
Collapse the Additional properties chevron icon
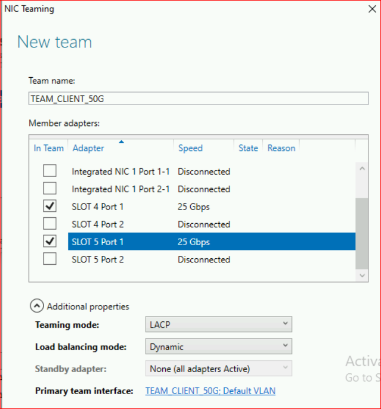pyautogui.click(x=37, y=306)
